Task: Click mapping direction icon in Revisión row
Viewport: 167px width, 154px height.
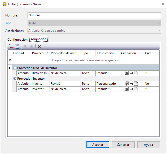Action: (x=131, y=84)
